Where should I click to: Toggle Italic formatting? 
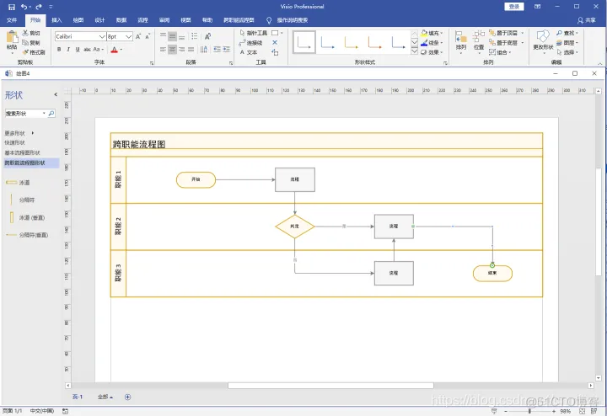68,50
